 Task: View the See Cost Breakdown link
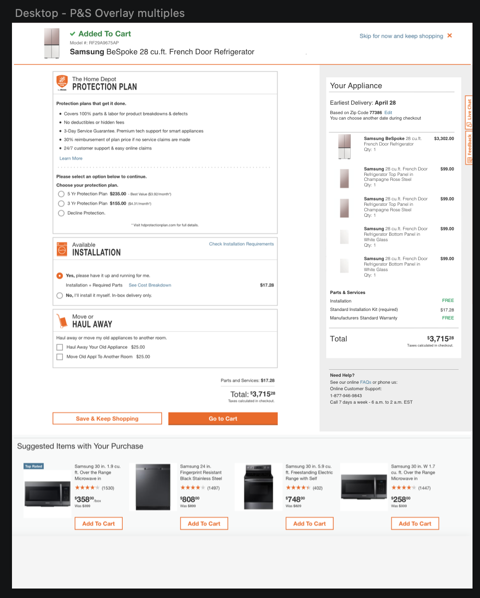point(150,286)
